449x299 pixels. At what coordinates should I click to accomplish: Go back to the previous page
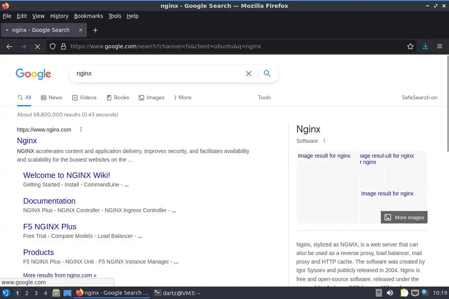pos(9,46)
